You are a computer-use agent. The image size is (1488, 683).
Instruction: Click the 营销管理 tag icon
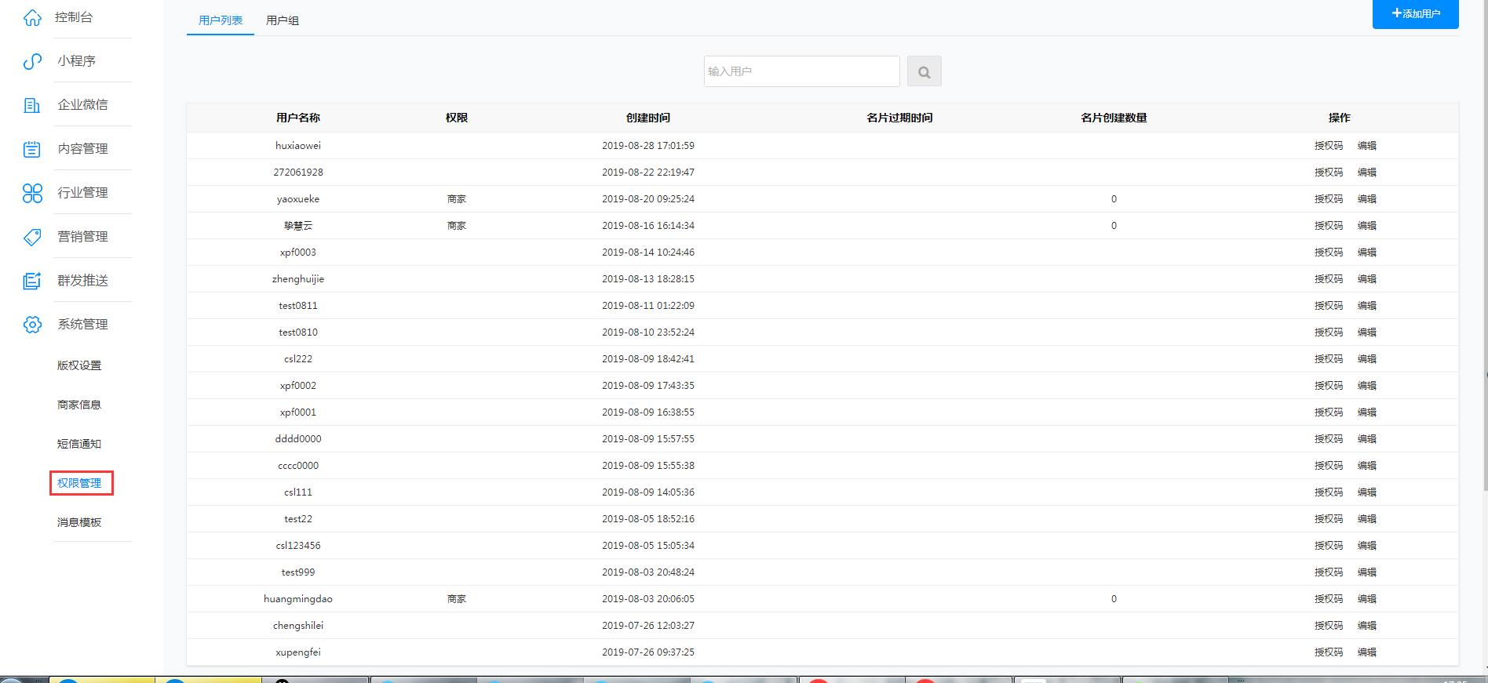[x=32, y=237]
